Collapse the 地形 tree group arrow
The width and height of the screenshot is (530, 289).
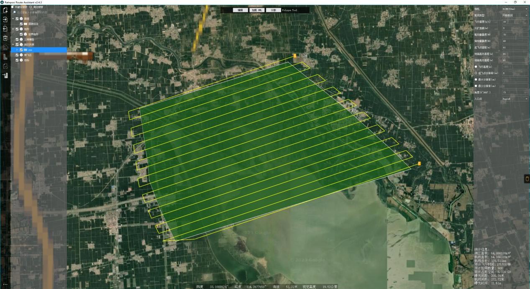tap(13, 29)
